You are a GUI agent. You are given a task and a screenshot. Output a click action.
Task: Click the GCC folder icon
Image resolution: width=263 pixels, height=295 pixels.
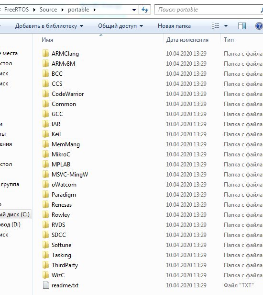45,114
